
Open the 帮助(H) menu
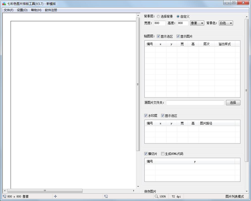[x=36, y=10]
